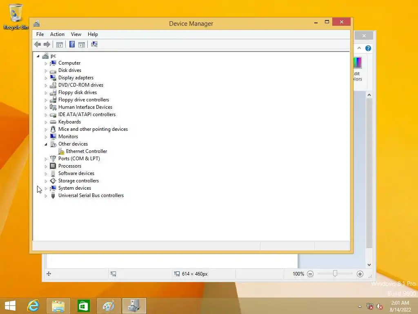Screen dimensions: 418x314
Task: Click the Show/Hide Action Pane toolbar icon
Action: tap(82, 45)
